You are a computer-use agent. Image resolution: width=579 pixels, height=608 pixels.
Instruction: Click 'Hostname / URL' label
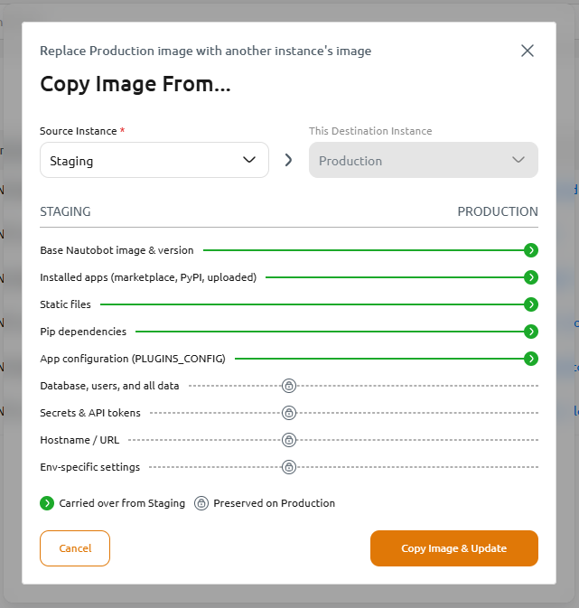[x=79, y=441]
